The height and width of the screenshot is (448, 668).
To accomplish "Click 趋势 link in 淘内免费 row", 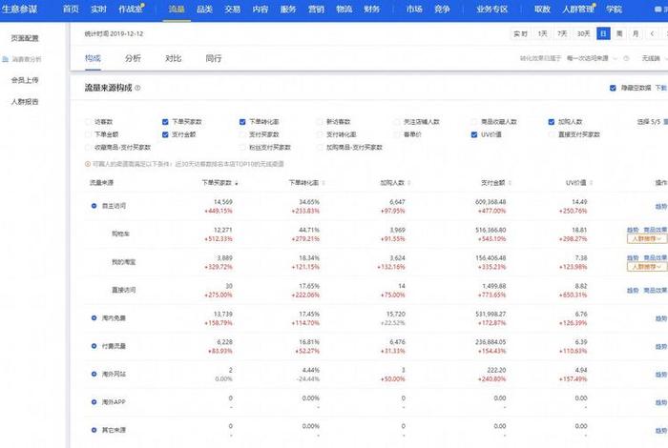I will click(x=661, y=318).
